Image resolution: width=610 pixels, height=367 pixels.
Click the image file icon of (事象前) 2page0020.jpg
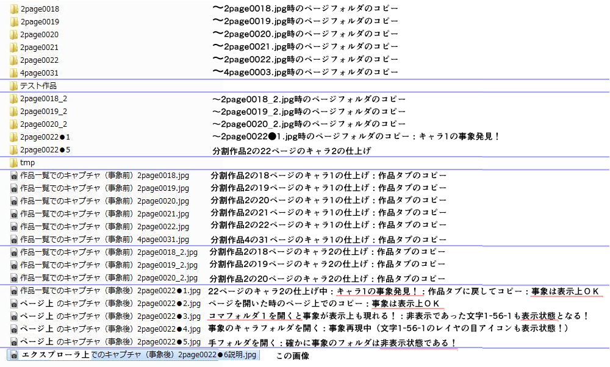click(x=14, y=201)
